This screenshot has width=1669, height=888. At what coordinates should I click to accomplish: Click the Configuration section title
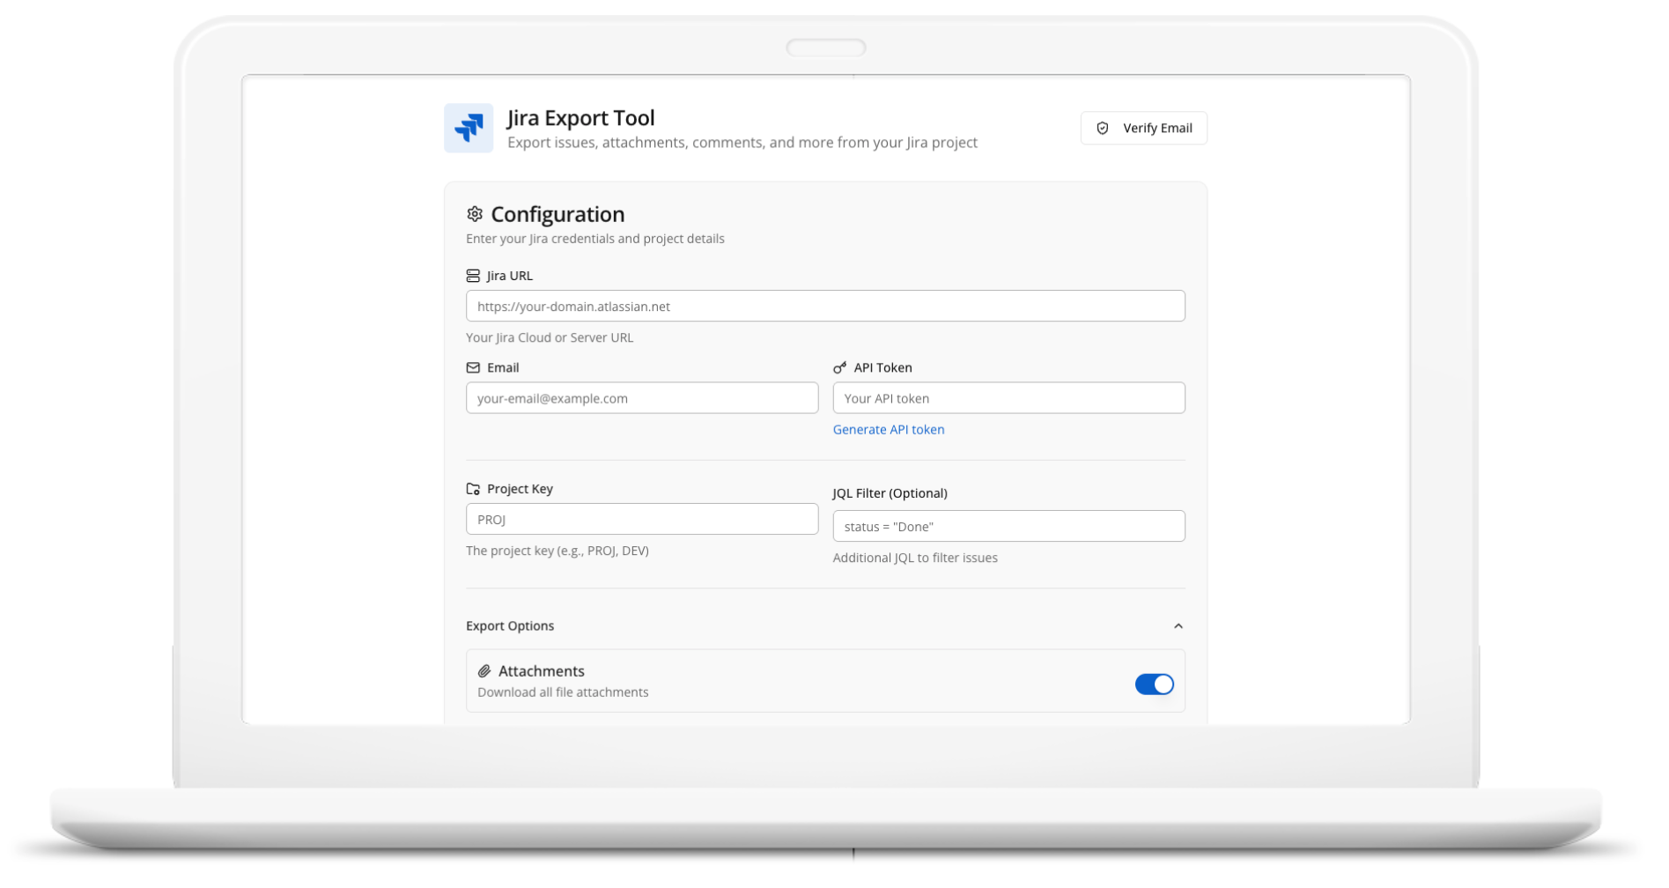558,213
